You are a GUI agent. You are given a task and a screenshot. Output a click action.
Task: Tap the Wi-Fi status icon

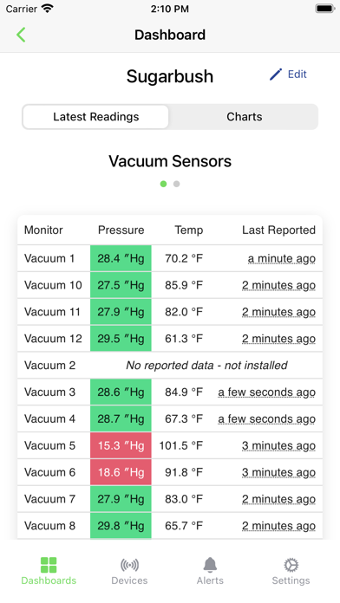tap(48, 9)
